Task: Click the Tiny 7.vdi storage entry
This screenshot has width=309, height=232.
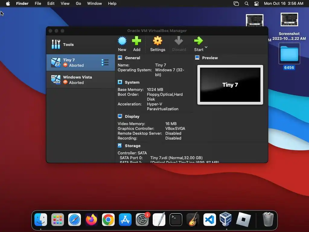Action: pyautogui.click(x=176, y=158)
